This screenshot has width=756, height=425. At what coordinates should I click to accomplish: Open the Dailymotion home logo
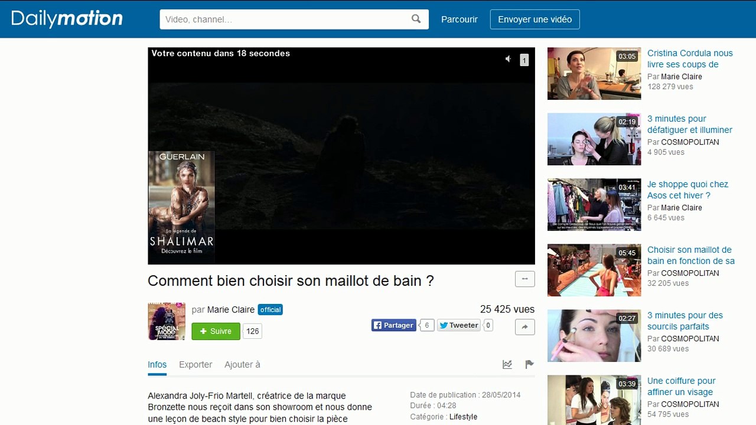pos(67,19)
